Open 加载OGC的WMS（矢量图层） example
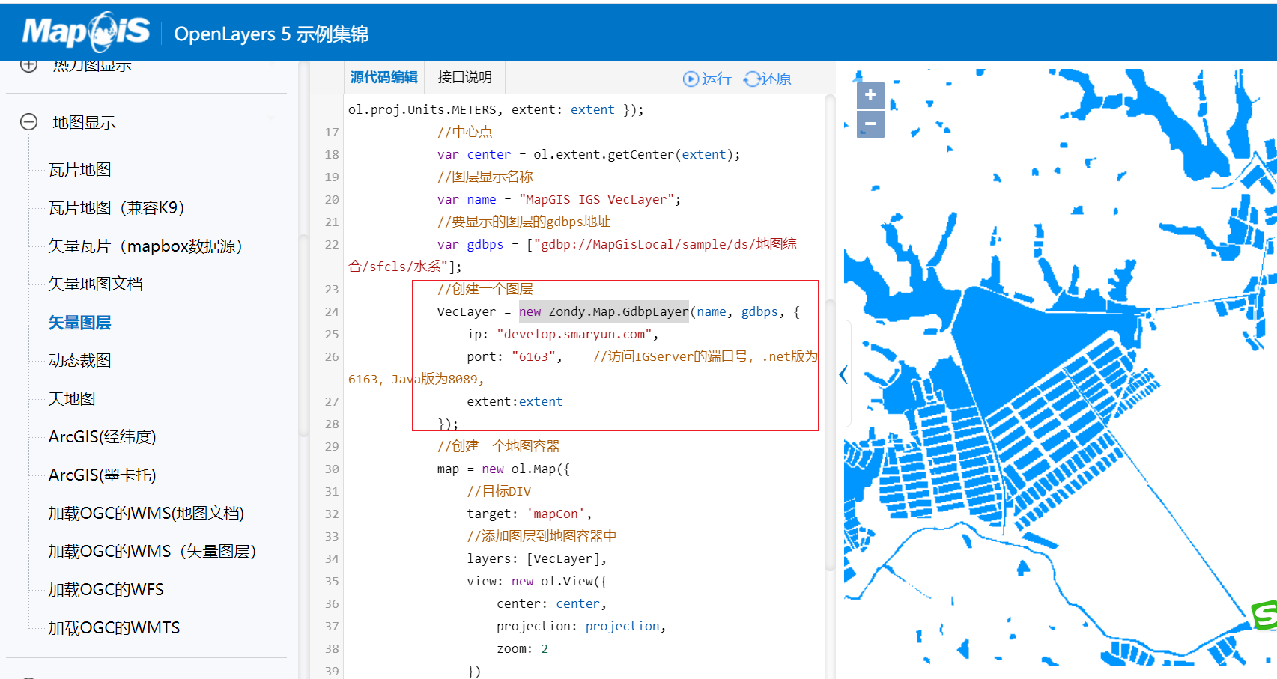This screenshot has width=1277, height=679. pyautogui.click(x=152, y=552)
